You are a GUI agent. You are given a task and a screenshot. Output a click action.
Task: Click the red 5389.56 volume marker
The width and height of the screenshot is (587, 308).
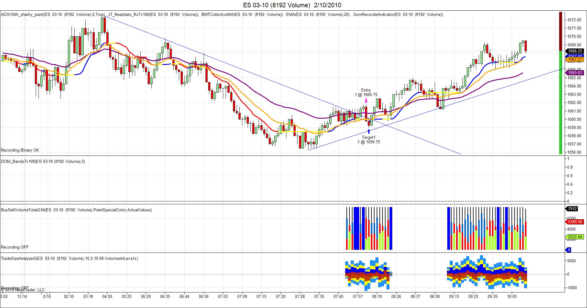575,222
